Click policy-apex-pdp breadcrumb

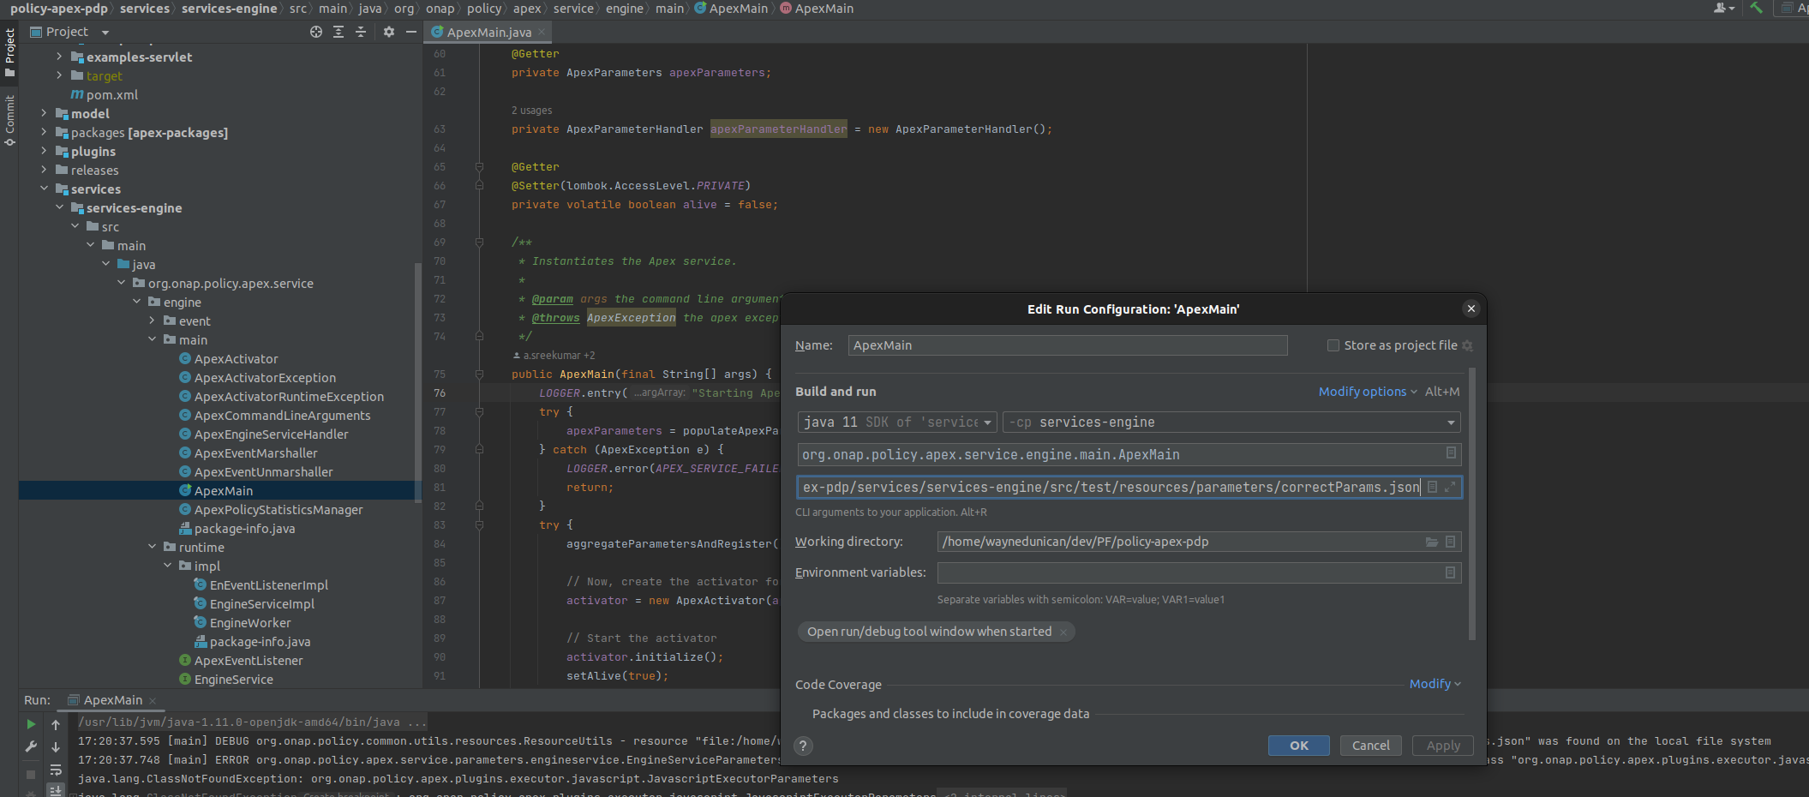(59, 8)
